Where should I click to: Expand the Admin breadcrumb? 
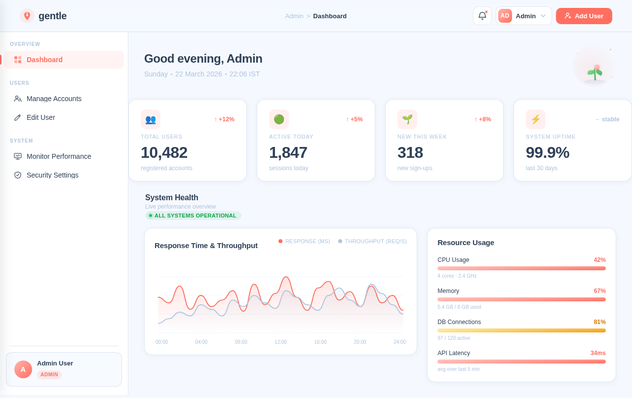[294, 16]
